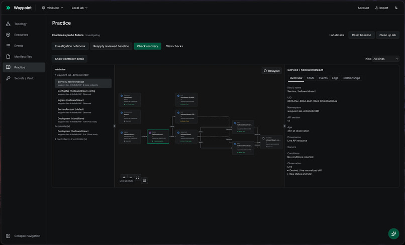Select Pod node with yellow Ready False status

(x=186, y=116)
